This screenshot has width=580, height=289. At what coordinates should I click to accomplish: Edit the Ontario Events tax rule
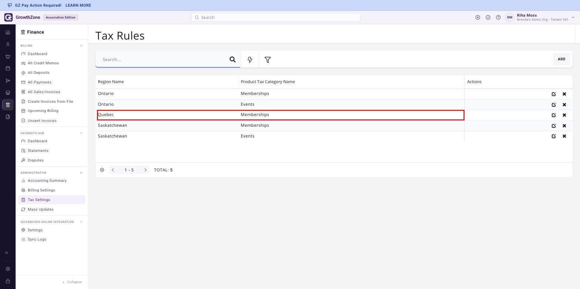pos(554,105)
